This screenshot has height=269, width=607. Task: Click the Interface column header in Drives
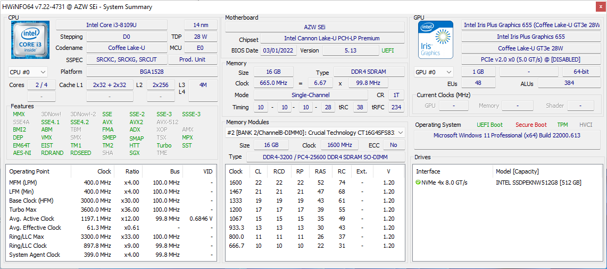pos(428,171)
